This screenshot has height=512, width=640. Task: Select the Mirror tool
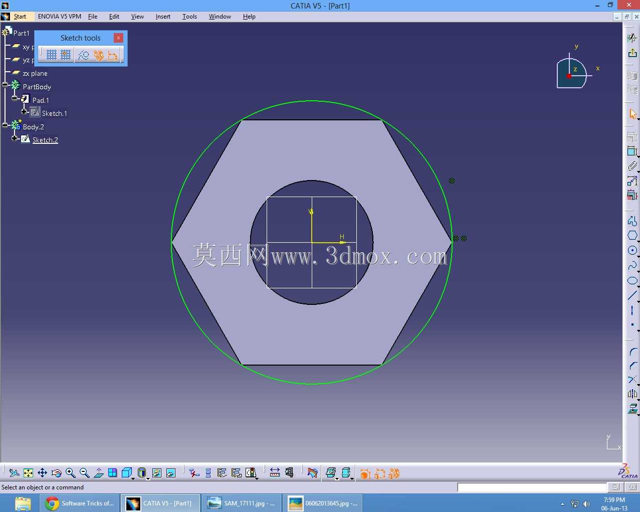[x=632, y=394]
